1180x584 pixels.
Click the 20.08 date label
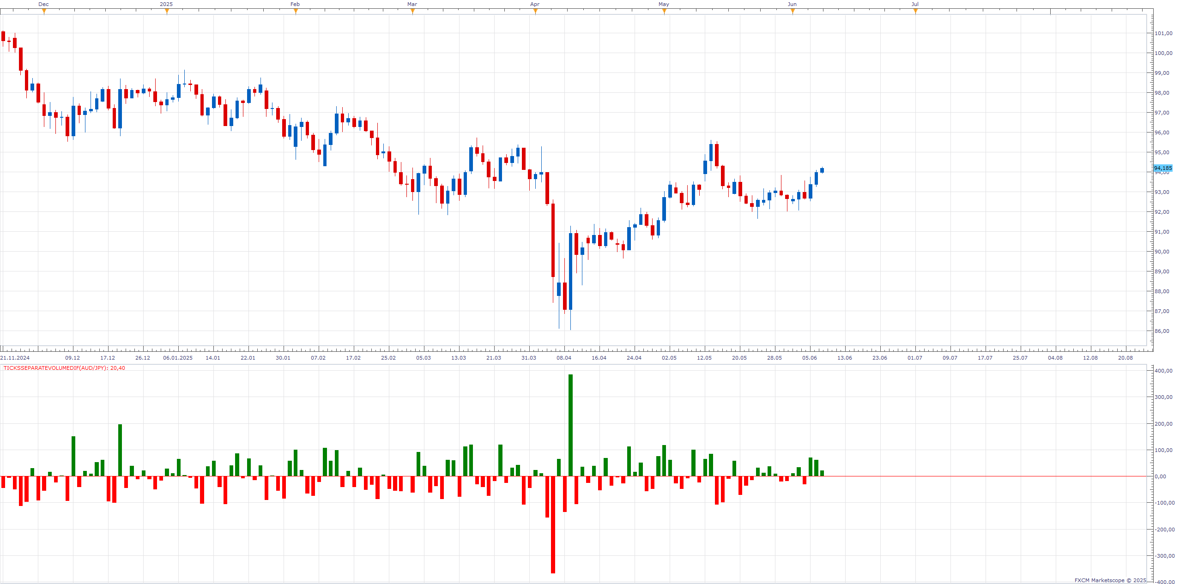[1126, 358]
